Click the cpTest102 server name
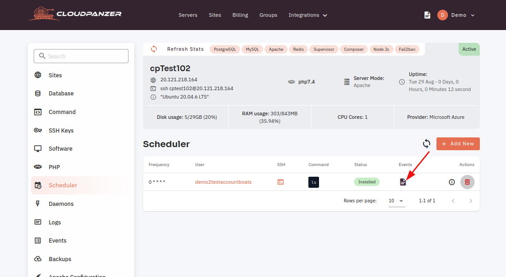Screen dimensions: 506x277 click(x=170, y=68)
